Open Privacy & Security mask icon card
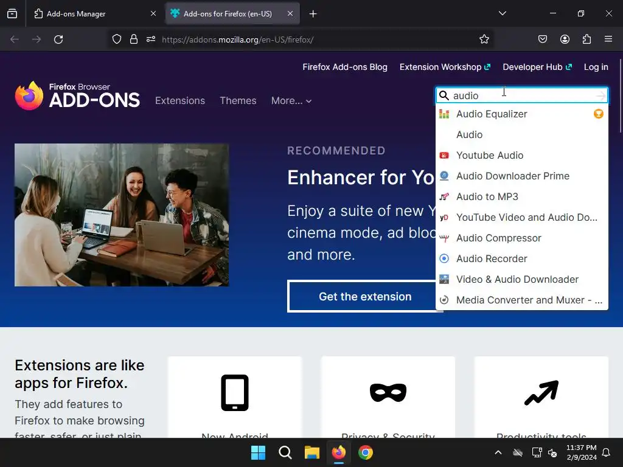Image resolution: width=623 pixels, height=467 pixels. pos(388,392)
